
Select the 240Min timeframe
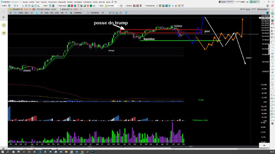tap(20, 12)
